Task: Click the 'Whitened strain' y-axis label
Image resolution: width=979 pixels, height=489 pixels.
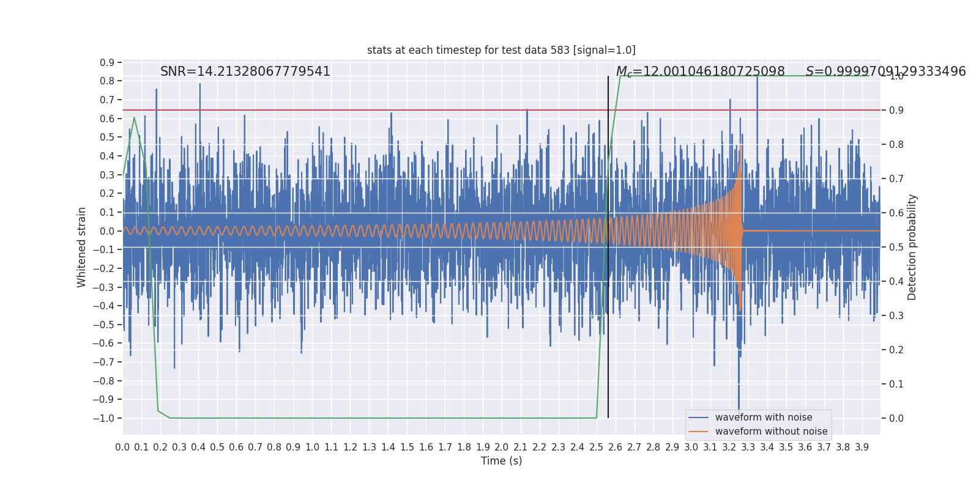Action: [x=82, y=247]
